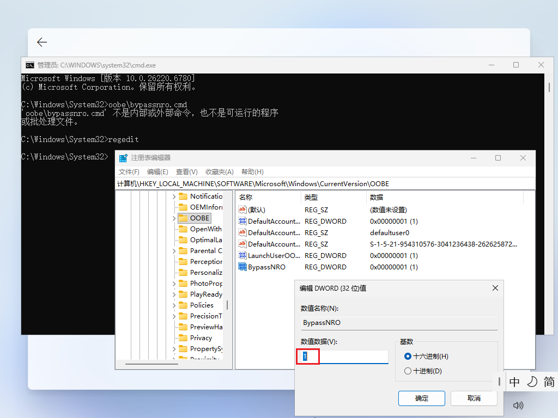
Task: Click the BypassNRO DWORD value icon
Action: 242,267
